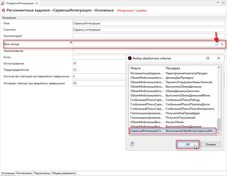Click the magnifier icon in Имя метода field
Viewport: 227px width, 176px height.
coord(222,44)
